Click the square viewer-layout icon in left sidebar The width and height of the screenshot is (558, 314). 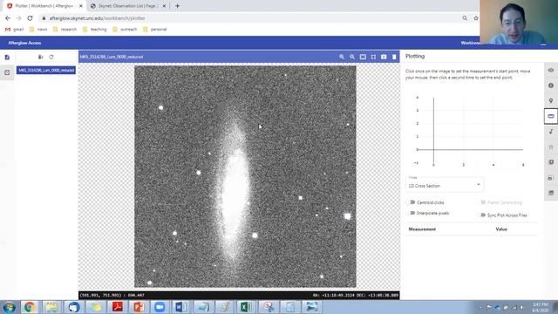(x=7, y=72)
